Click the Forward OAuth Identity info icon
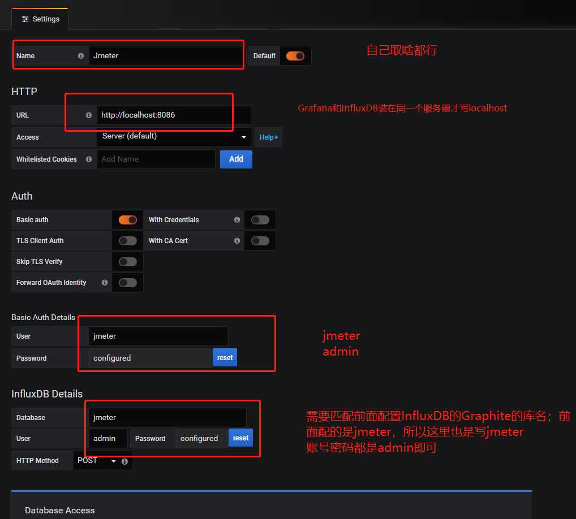Image resolution: width=576 pixels, height=519 pixels. tap(105, 283)
